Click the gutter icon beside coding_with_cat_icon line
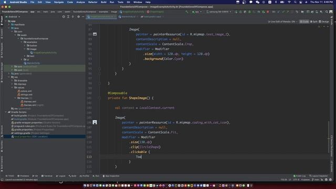336x189 pixels. coord(94,122)
